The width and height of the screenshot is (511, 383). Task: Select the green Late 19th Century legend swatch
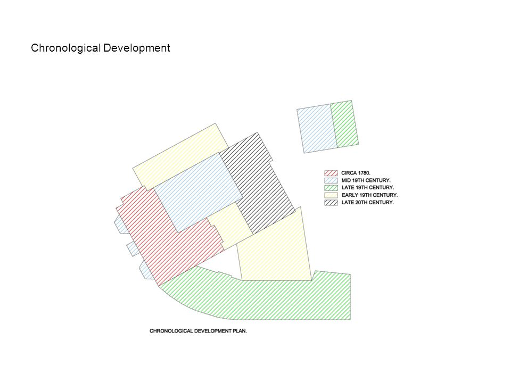[x=331, y=188]
